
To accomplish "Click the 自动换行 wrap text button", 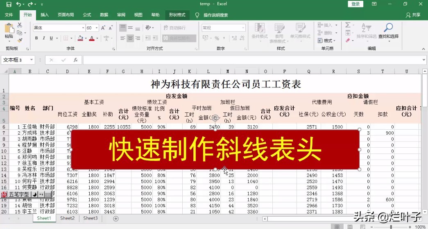I will (175, 27).
